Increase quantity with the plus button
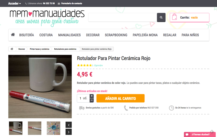The width and height of the screenshot is (217, 137). (92, 96)
